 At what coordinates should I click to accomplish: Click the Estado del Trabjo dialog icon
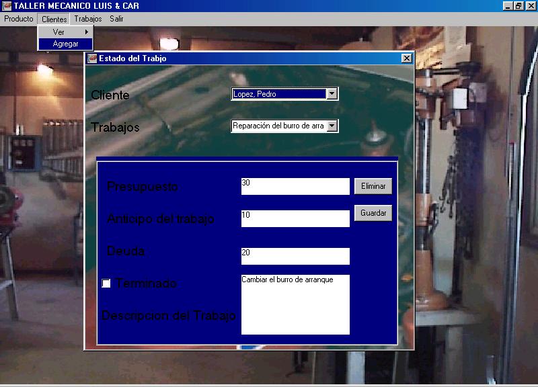pos(92,58)
